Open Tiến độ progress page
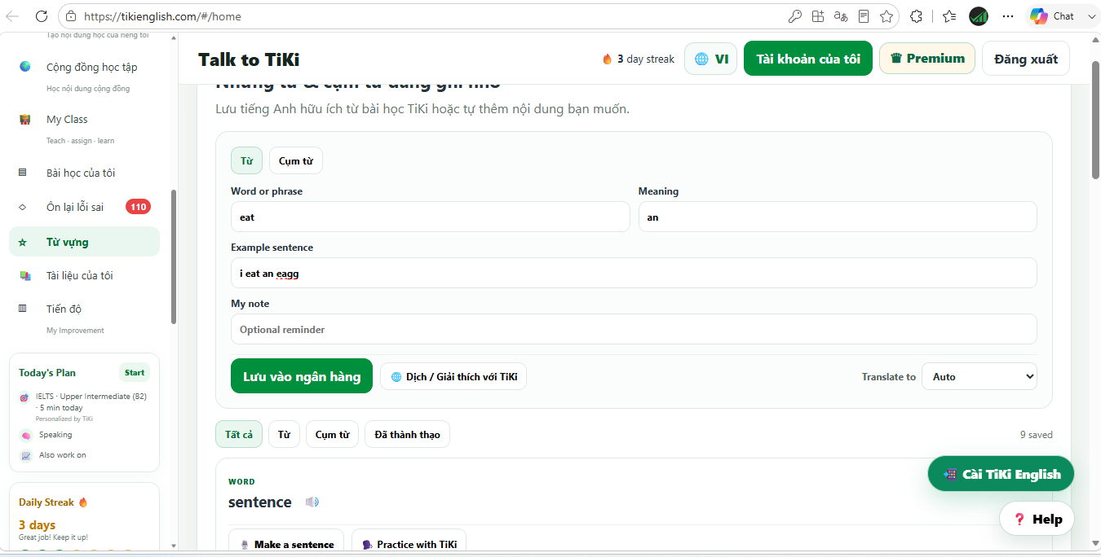Viewport: 1101px width, 557px height. pos(64,309)
